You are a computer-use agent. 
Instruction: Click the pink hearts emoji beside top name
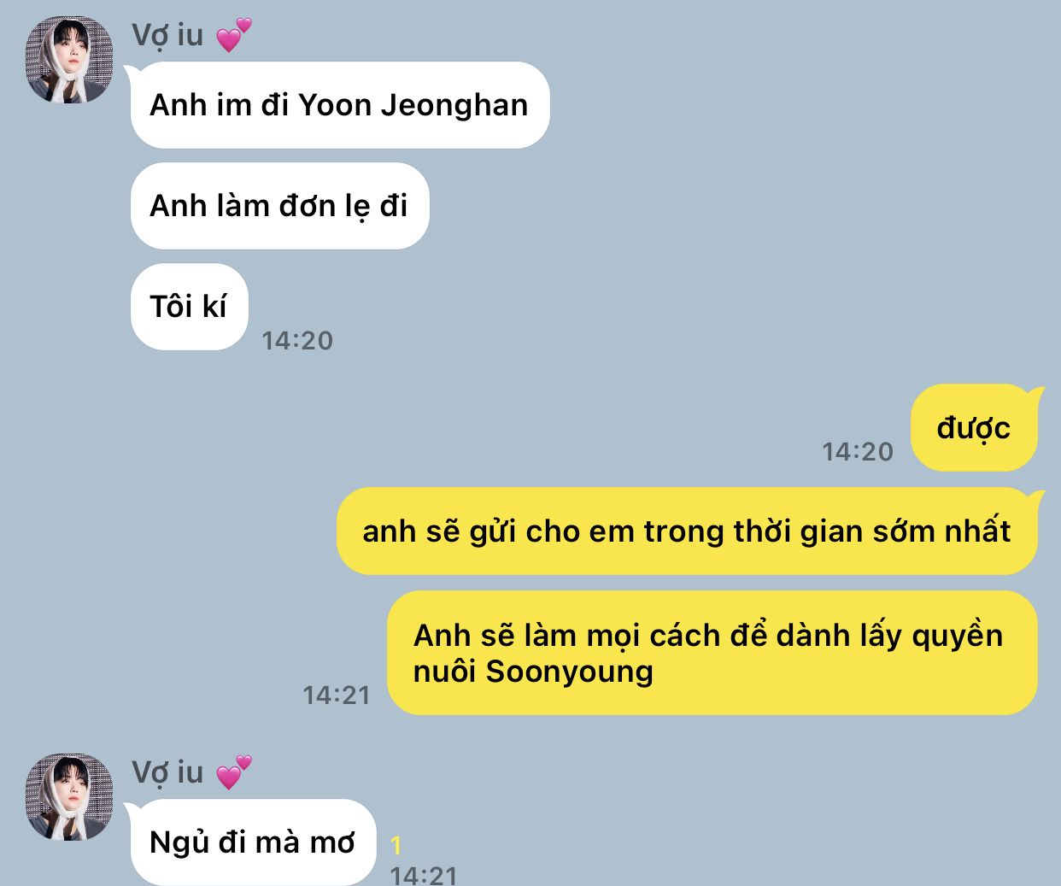pos(233,35)
